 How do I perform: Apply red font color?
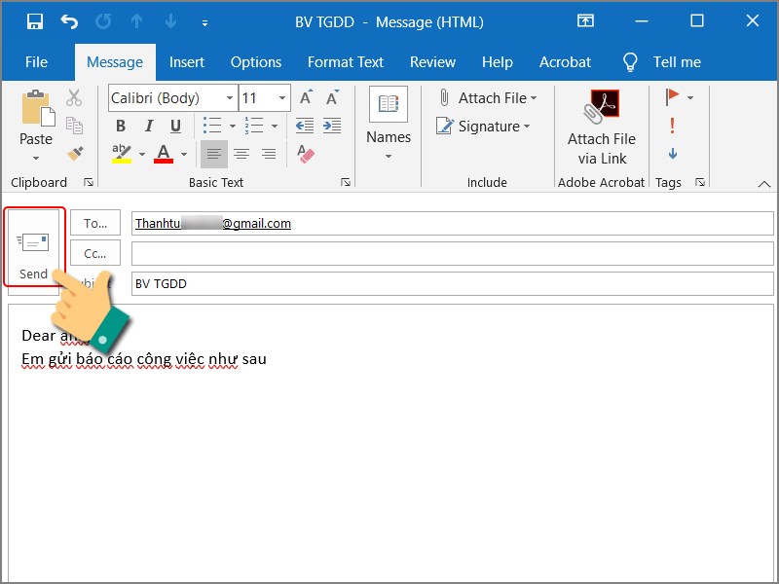point(164,154)
